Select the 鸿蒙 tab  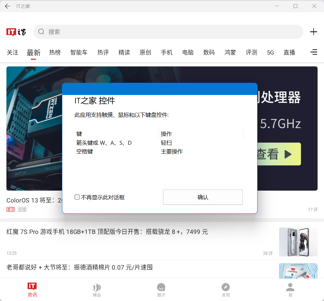[230, 52]
